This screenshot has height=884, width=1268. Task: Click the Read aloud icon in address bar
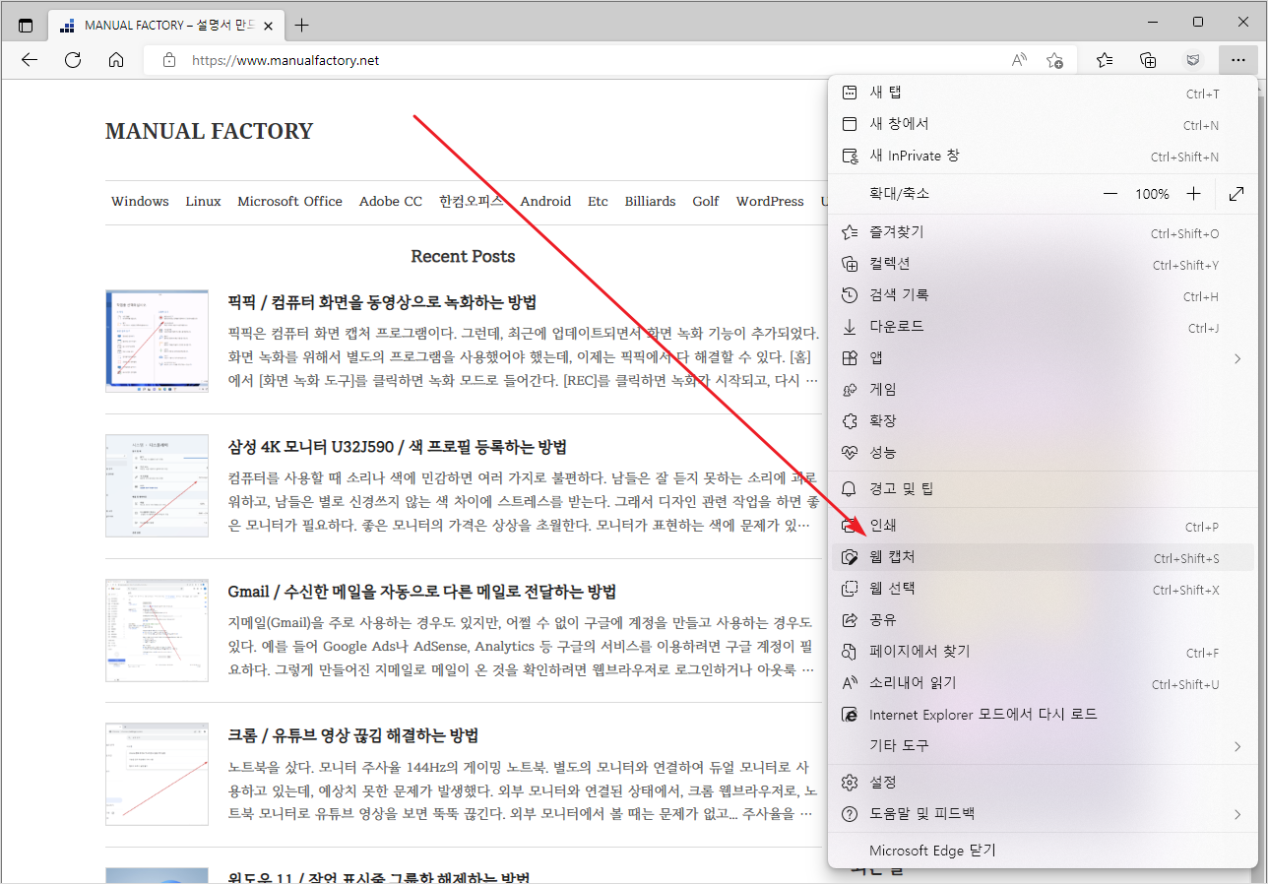(x=1019, y=60)
